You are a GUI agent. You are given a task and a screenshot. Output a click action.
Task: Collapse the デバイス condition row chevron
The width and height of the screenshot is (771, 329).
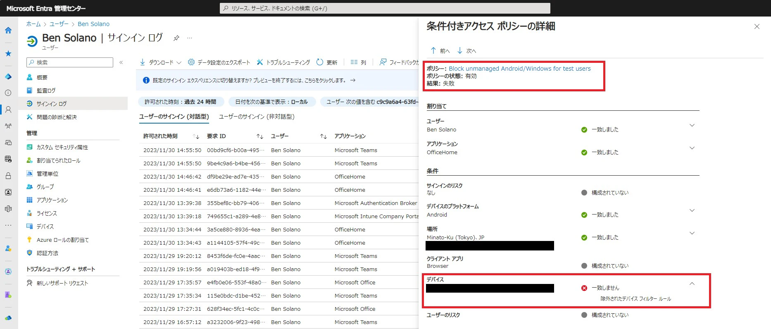[692, 284]
